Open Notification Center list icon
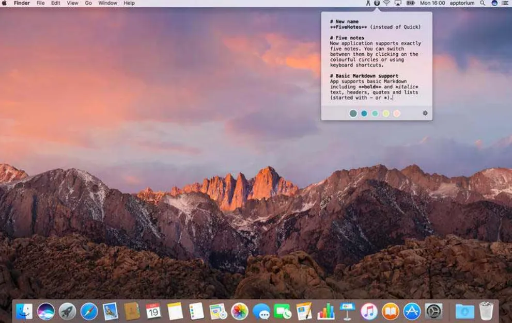This screenshot has width=512, height=323. point(506,3)
